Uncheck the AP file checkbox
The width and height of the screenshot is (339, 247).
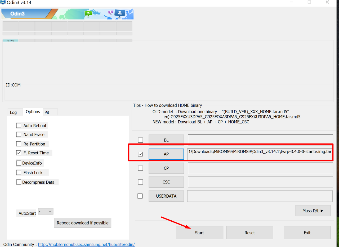tap(140, 154)
